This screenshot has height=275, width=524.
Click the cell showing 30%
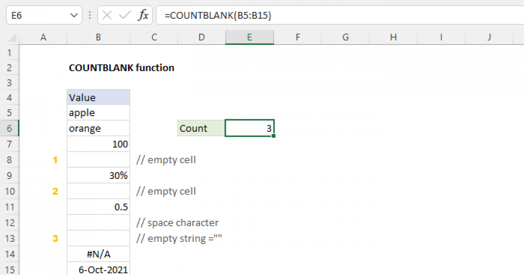pyautogui.click(x=98, y=175)
